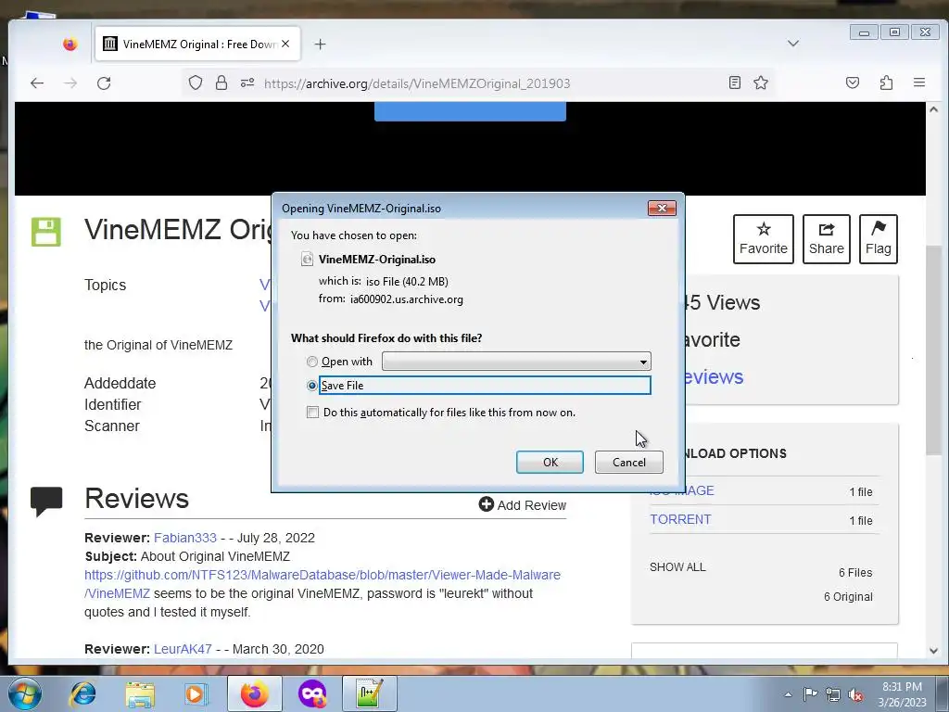949x712 pixels.
Task: Open reviewer LeurAK47 profile link
Action: (183, 649)
